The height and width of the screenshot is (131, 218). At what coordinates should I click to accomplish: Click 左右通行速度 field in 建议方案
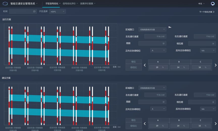point(155,95)
